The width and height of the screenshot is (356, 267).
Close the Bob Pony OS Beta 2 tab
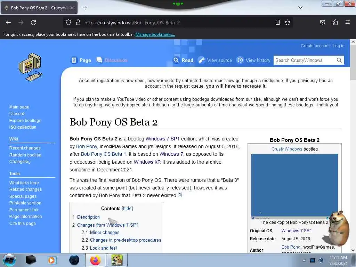[x=72, y=8]
